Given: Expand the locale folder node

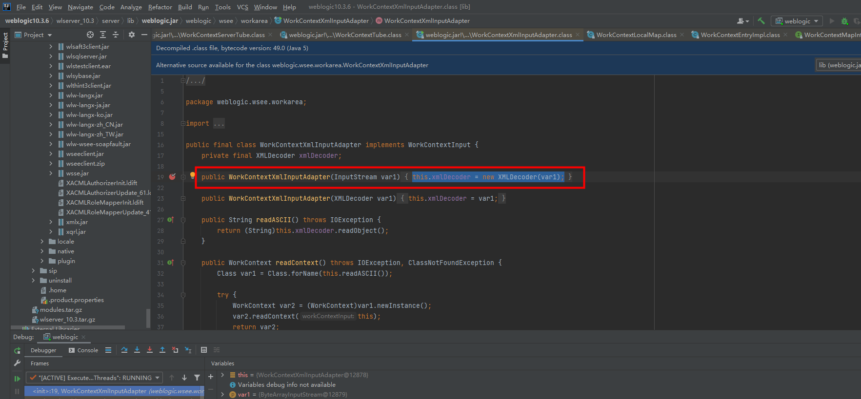Looking at the screenshot, I should tap(42, 242).
